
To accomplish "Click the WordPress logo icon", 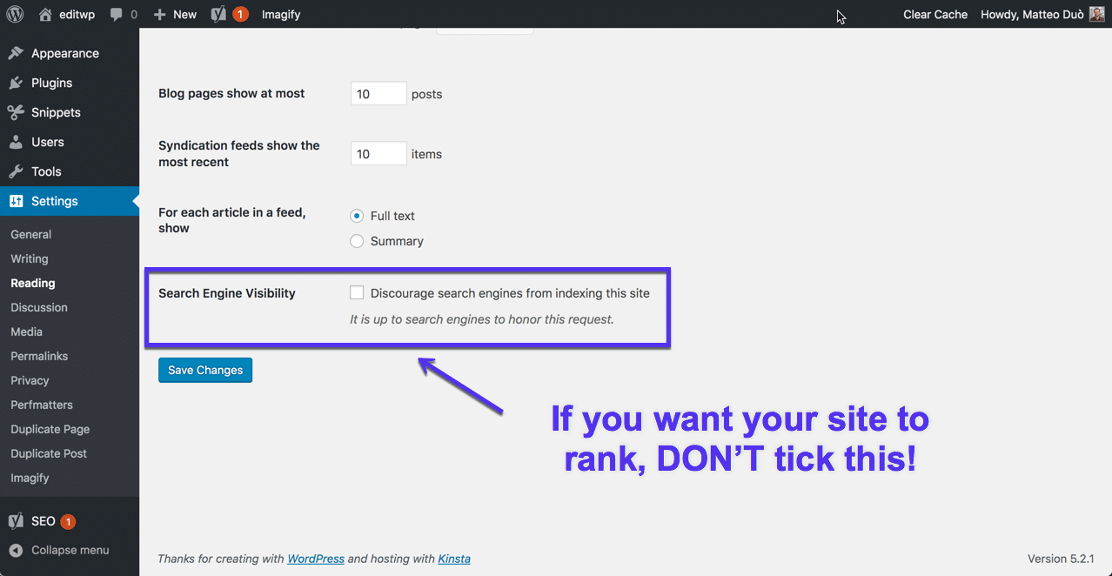I will point(15,14).
